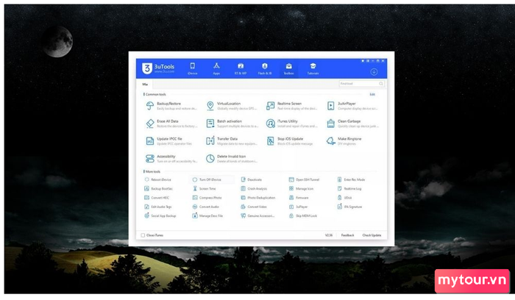Click Enter Rec Mode
This screenshot has width=515, height=300.
[351, 179]
